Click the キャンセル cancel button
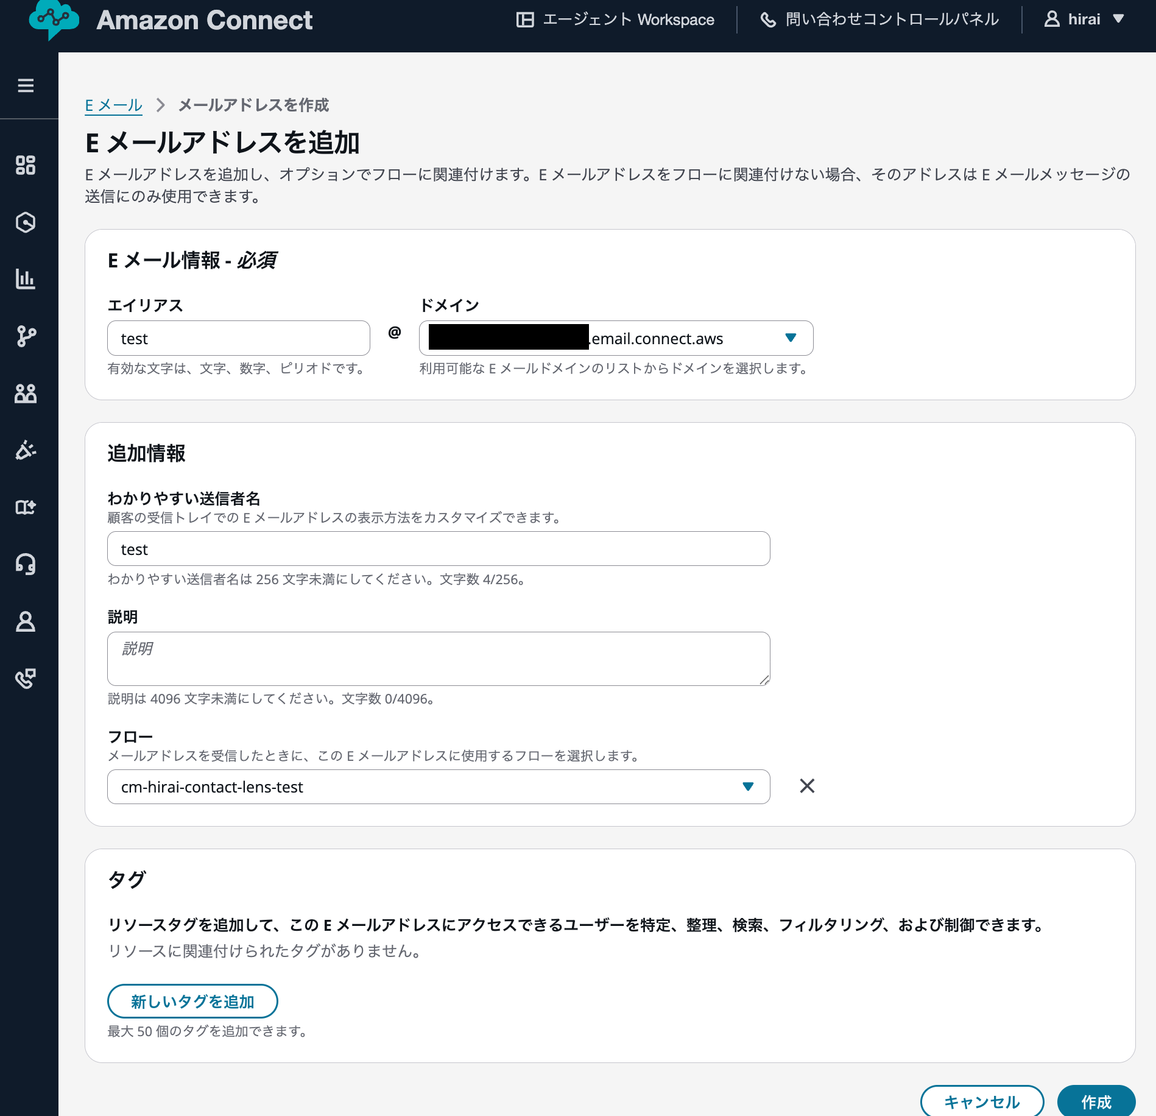The height and width of the screenshot is (1116, 1156). 982,1101
